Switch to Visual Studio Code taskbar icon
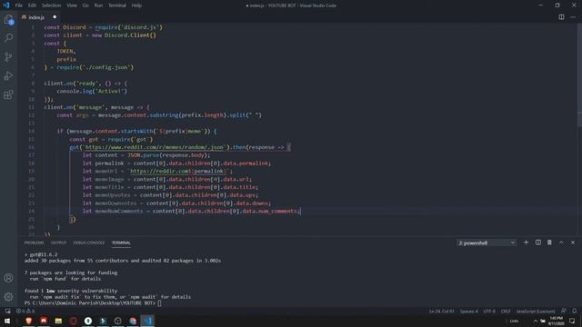 tap(147, 321)
